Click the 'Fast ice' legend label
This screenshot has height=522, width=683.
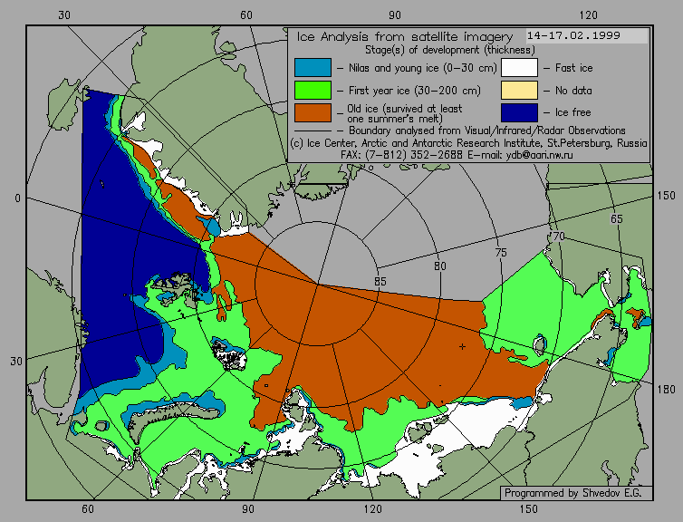coord(573,68)
